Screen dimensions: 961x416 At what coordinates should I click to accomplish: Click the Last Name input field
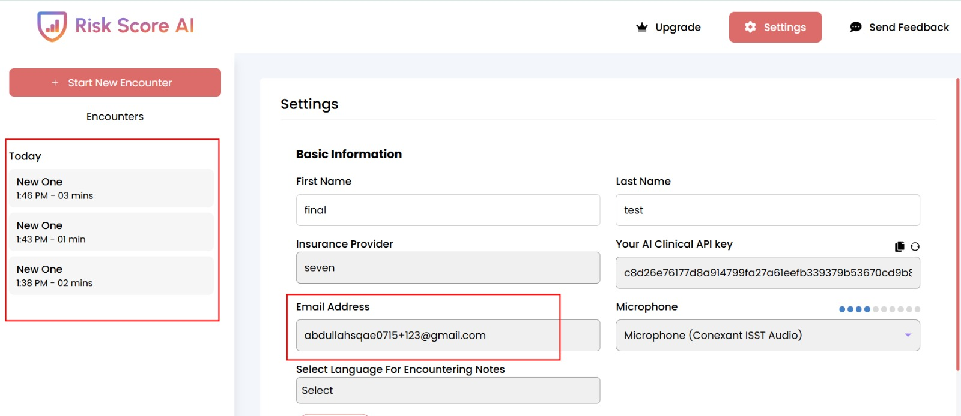[768, 210]
